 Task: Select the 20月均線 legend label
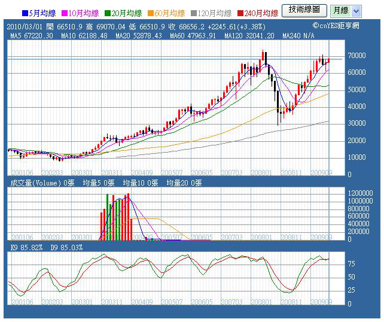coord(127,13)
